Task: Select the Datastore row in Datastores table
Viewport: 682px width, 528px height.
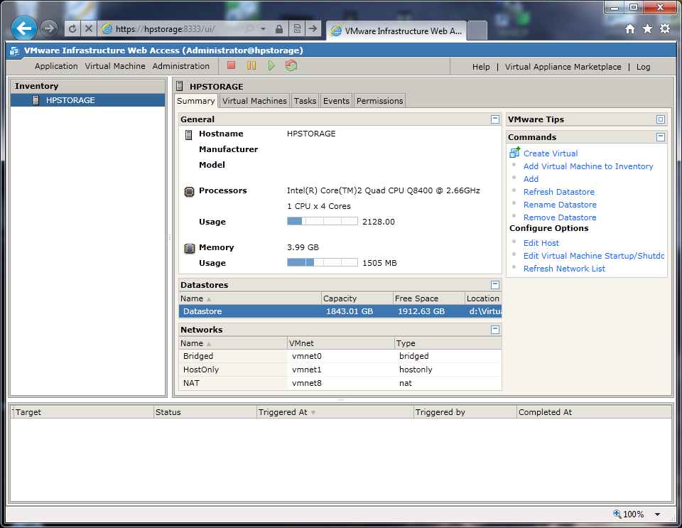Action: [340, 311]
